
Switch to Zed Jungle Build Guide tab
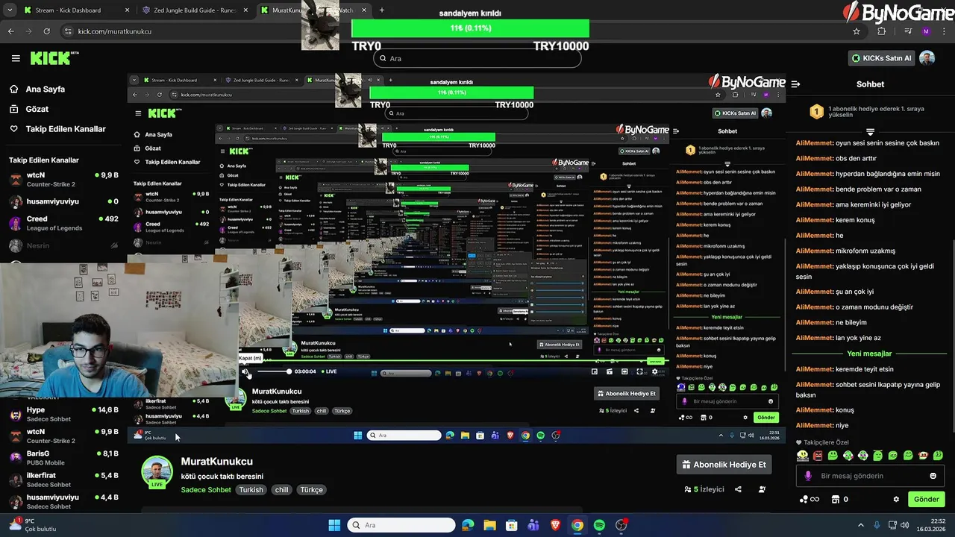pyautogui.click(x=195, y=10)
